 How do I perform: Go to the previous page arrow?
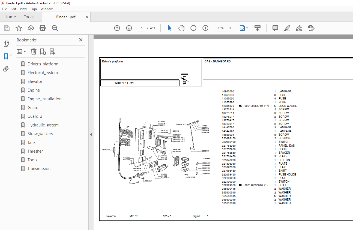[x=117, y=28]
